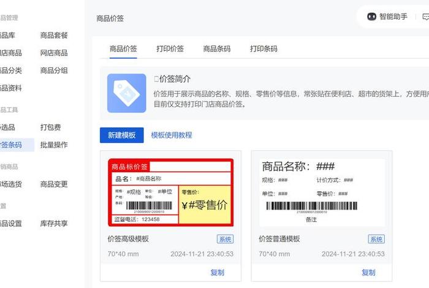This screenshot has width=429, height=288.
Task: Open the 打印条码 tab
Action: 264,48
